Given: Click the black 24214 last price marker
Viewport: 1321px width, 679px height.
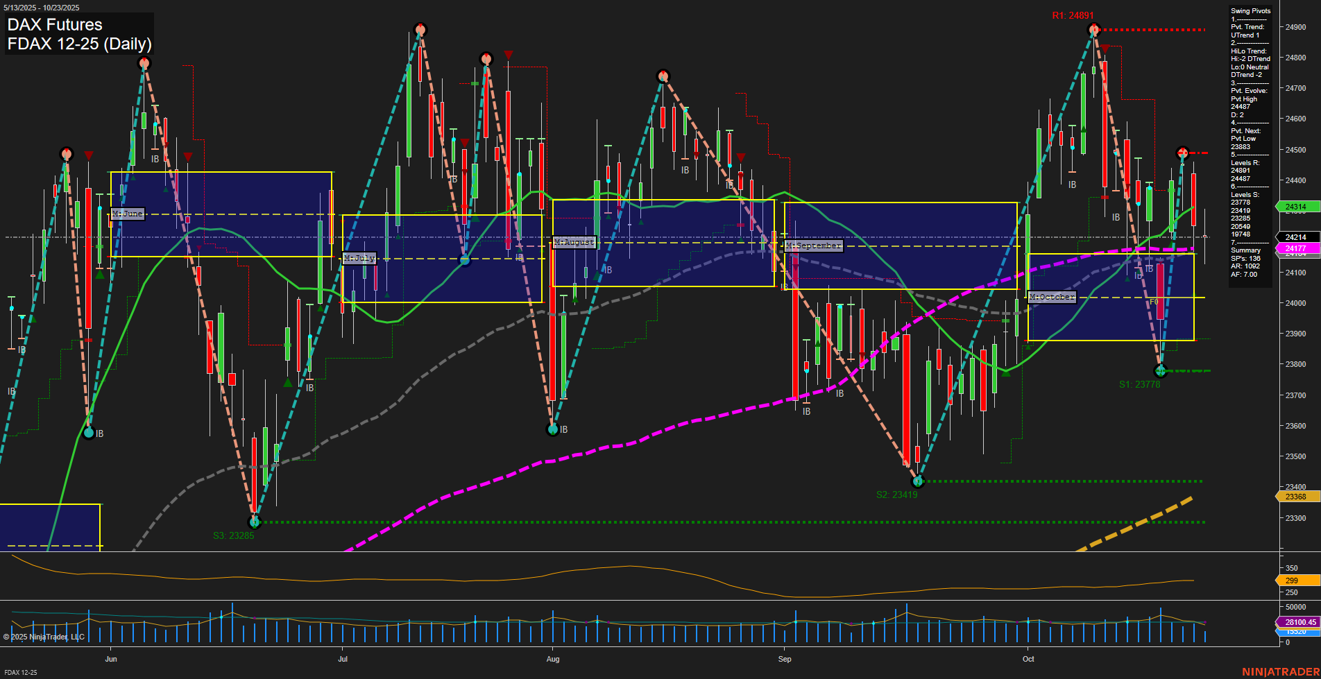Looking at the screenshot, I should point(1296,236).
